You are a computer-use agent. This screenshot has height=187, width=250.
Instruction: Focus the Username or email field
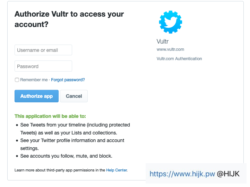[43, 50]
